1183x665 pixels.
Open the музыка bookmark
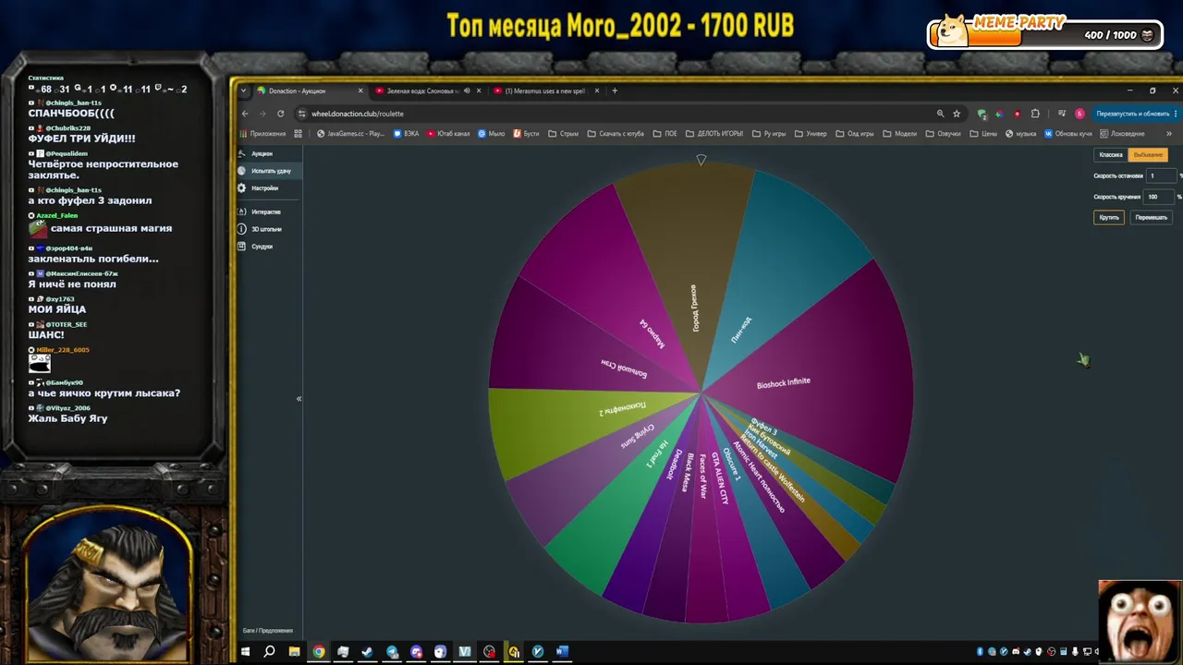click(1021, 134)
